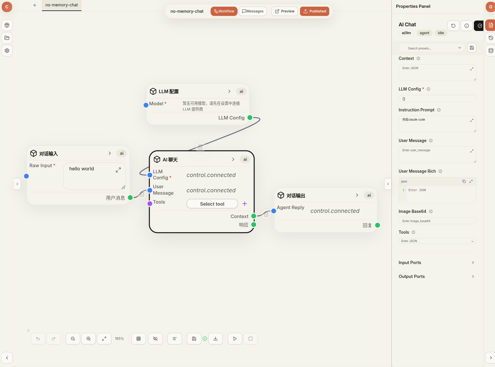This screenshot has width=495, height=367.
Task: Expand the 对话输入 node chevron
Action: (110, 153)
